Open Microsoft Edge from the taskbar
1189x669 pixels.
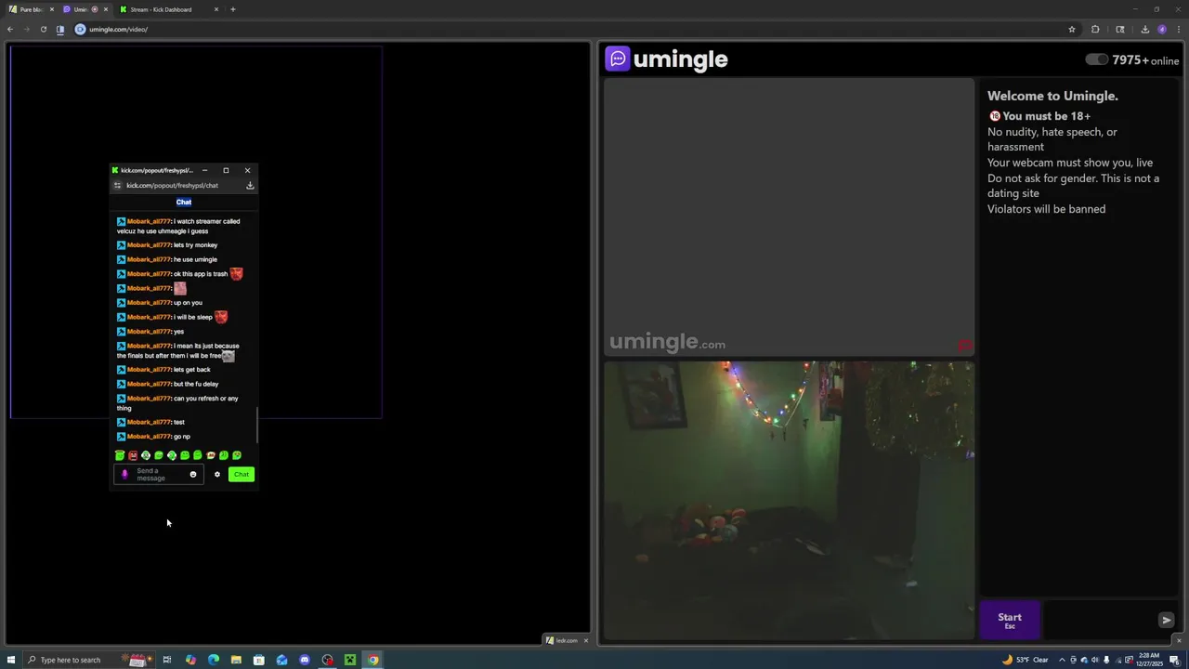214,660
